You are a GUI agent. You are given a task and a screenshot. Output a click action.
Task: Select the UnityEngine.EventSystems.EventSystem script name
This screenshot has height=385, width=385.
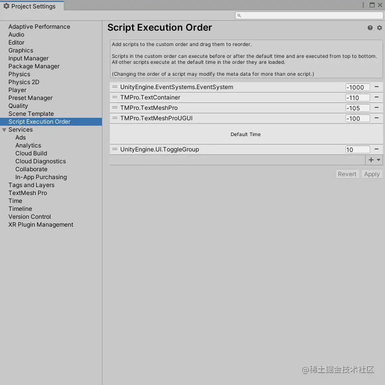tap(177, 87)
